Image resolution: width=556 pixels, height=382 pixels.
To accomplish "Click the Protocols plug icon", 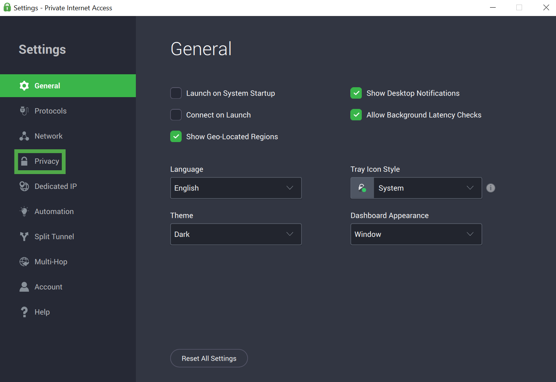I will tap(24, 111).
